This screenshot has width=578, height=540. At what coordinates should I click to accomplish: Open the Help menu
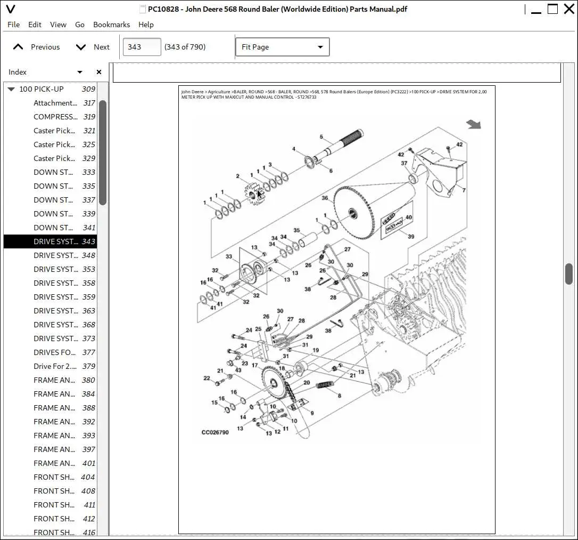tap(146, 25)
